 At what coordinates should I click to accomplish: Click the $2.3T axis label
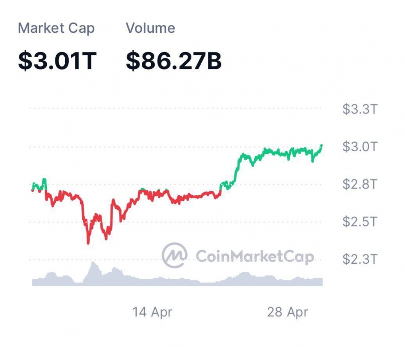coord(360,259)
